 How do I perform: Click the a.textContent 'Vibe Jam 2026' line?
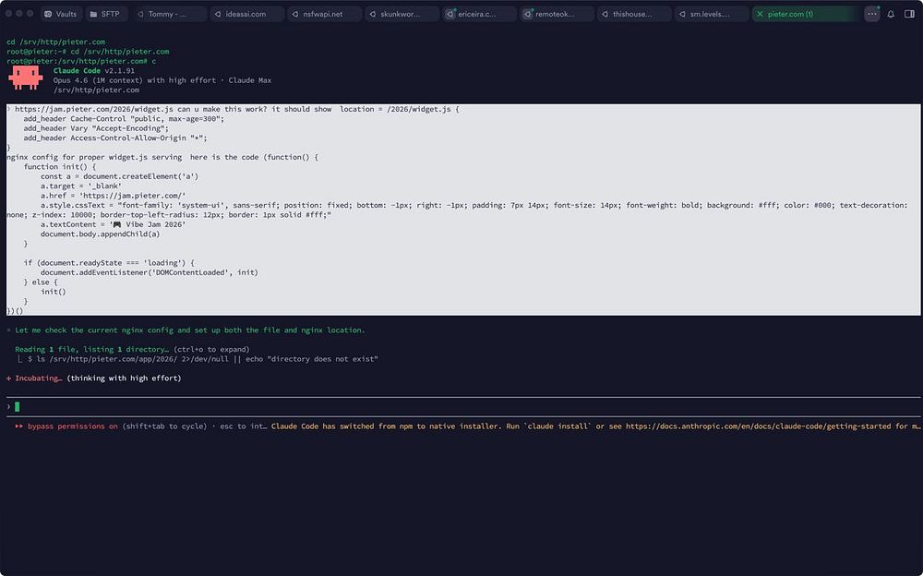[x=113, y=224]
